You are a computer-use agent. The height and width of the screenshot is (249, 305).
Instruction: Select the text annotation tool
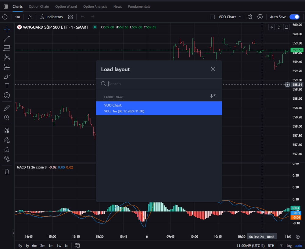(x=7, y=86)
